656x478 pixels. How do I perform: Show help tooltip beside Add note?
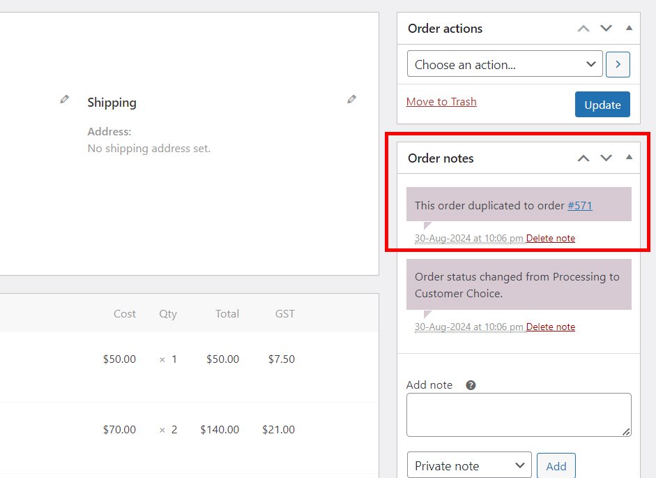pos(471,385)
